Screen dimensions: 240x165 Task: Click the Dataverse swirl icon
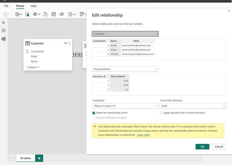(62, 14)
